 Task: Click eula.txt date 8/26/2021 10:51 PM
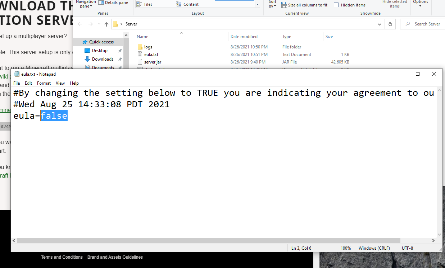click(249, 55)
